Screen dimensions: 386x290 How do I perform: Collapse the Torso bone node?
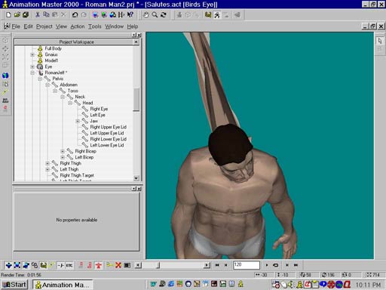(x=55, y=91)
